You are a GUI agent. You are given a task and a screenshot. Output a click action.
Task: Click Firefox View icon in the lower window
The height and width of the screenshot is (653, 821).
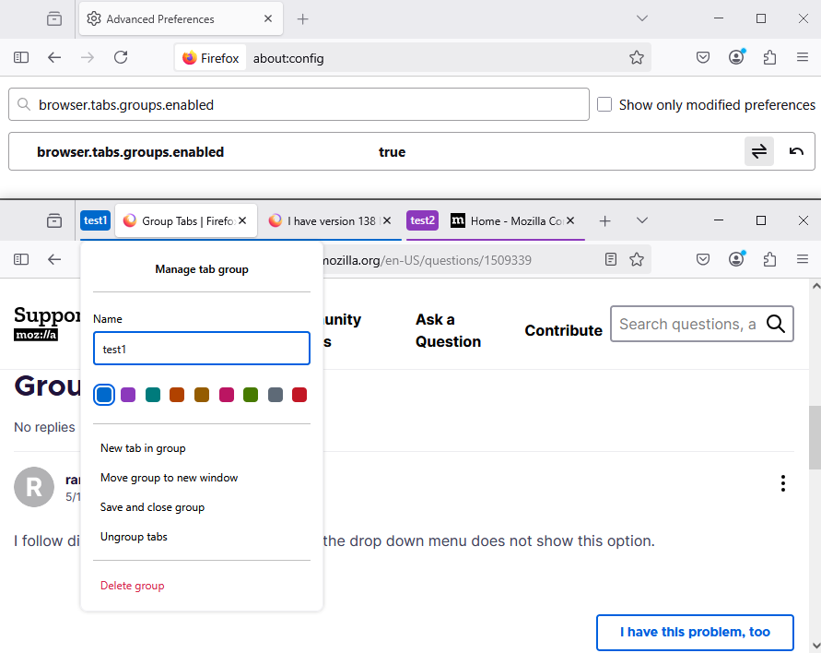pos(54,221)
